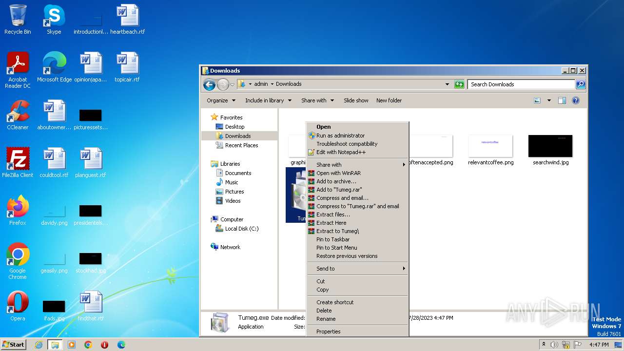Click the Edge taskbar icon
Image resolution: width=624 pixels, height=351 pixels.
tap(121, 345)
